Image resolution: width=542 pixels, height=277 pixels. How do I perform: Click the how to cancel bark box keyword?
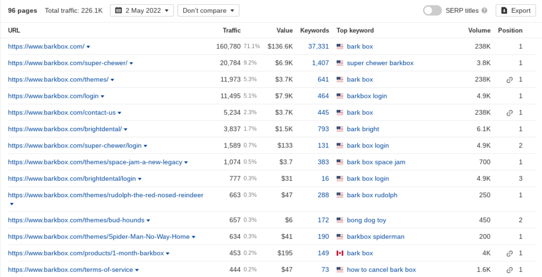tap(381, 270)
